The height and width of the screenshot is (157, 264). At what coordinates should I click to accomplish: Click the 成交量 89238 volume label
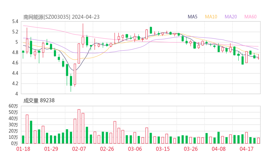pos(39,101)
